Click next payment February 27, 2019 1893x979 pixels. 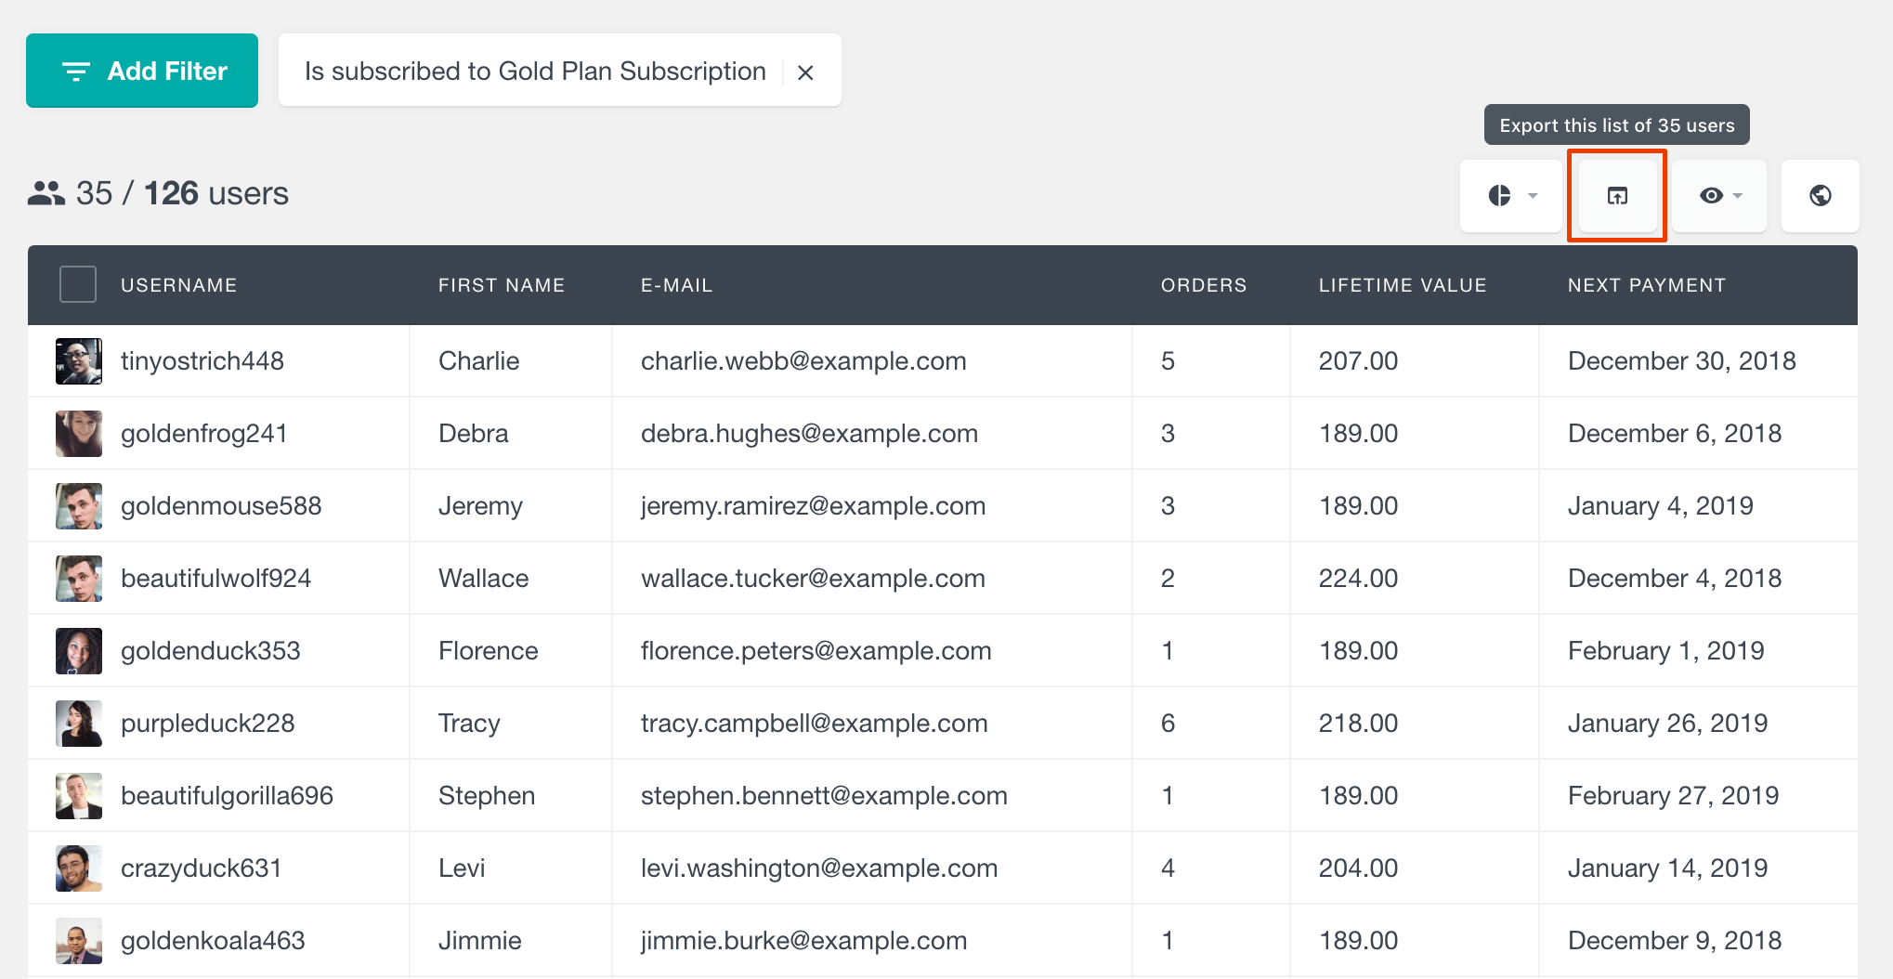point(1674,796)
